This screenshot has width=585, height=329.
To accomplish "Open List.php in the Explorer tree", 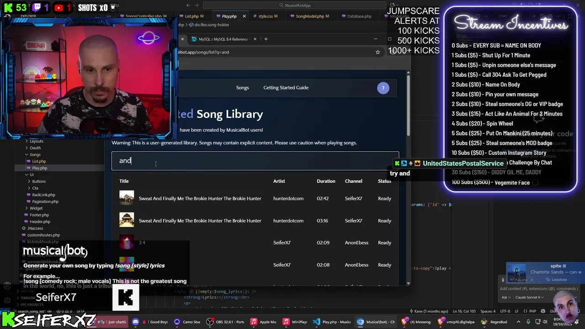I will pos(39,161).
